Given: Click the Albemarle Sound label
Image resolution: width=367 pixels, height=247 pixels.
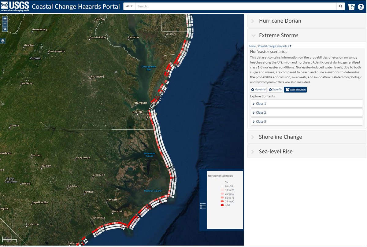Looking at the screenshot, I should [x=150, y=154].
